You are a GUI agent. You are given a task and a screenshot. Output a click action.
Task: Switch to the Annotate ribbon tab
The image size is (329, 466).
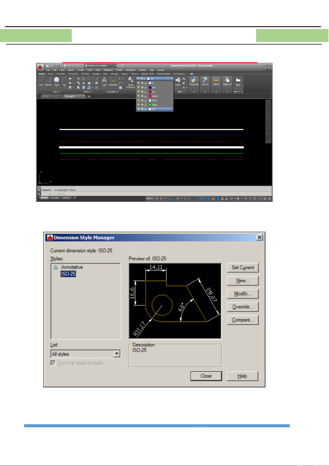tap(61, 74)
